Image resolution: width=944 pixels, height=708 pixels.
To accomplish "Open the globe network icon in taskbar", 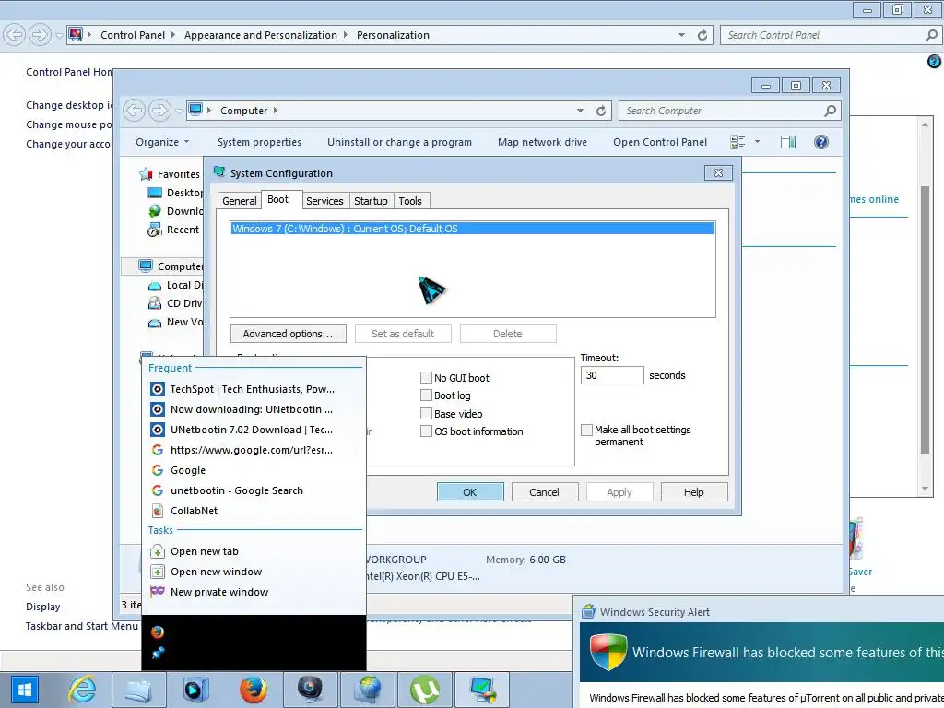I will coord(367,690).
